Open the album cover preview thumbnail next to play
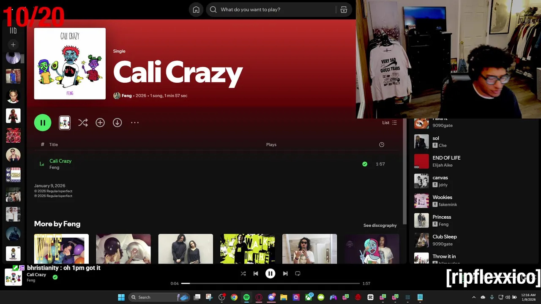This screenshot has width=541, height=304. [65, 122]
